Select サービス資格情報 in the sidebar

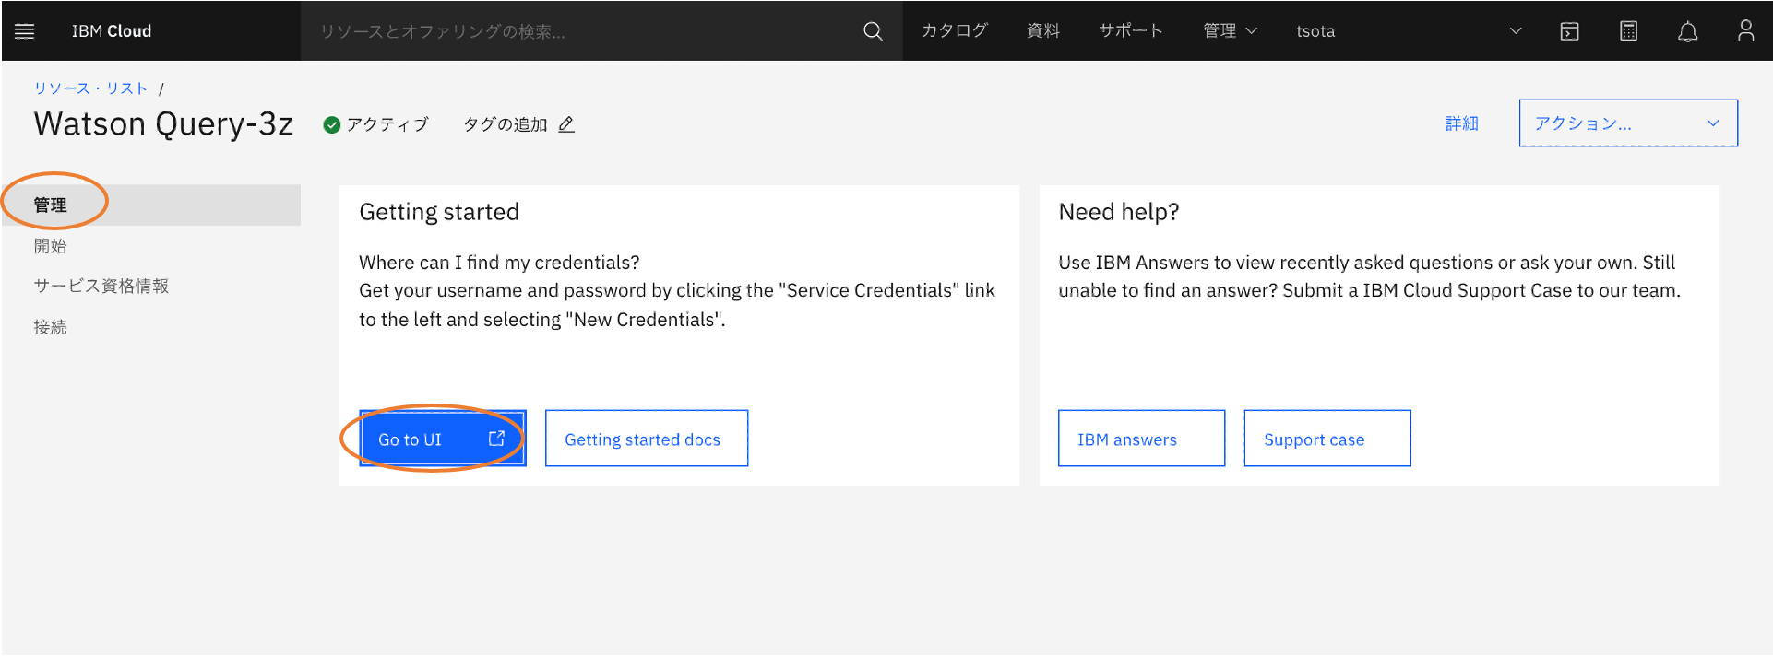tap(101, 286)
